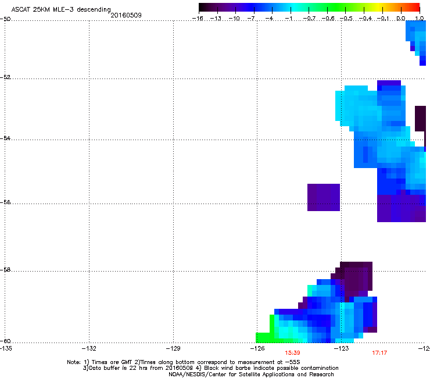
Task: Click the colorbar tick label 1.0
Action: (x=420, y=19)
